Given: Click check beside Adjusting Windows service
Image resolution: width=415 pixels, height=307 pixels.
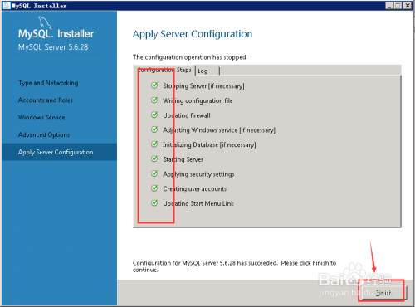Looking at the screenshot, I should [154, 129].
